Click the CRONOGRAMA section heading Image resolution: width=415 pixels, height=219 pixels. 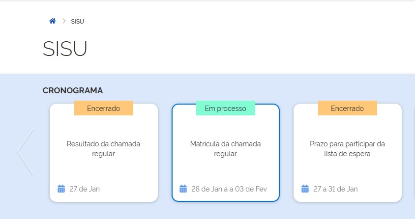click(x=73, y=90)
